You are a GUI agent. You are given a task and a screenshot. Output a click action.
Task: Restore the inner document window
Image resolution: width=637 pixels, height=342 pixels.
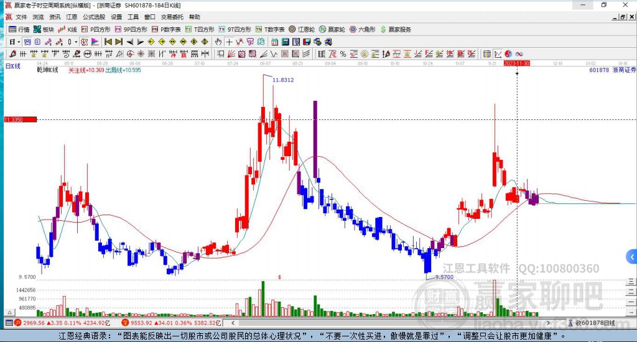tap(623, 17)
